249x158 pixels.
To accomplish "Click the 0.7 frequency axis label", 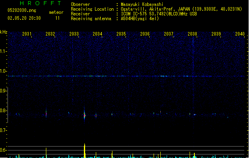I will 3,130.
